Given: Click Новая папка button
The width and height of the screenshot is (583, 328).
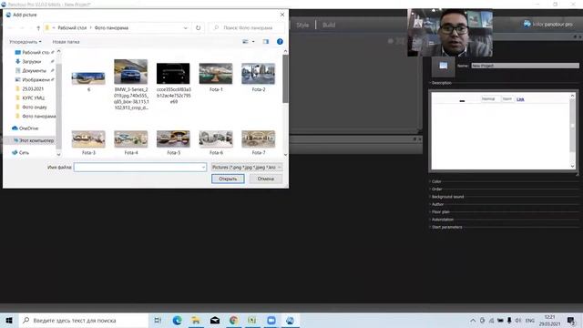Looking at the screenshot, I should tap(66, 42).
